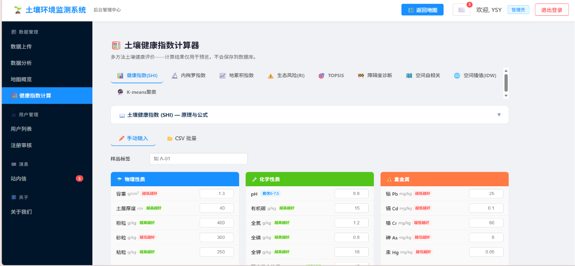Click the 粉粒 value field

point(217,223)
